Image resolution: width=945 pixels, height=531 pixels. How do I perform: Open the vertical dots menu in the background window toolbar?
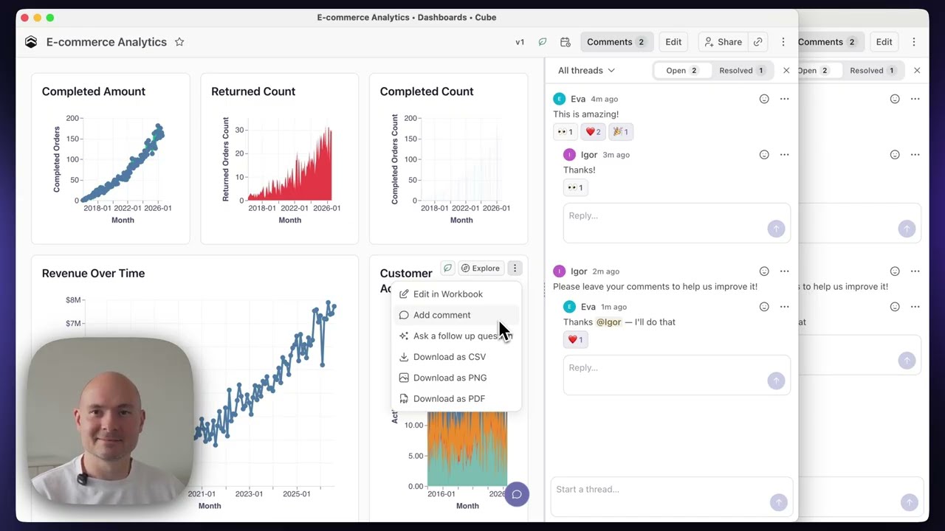tap(914, 42)
